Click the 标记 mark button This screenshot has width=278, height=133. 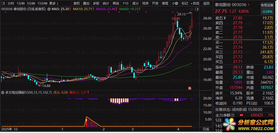pos(185,3)
